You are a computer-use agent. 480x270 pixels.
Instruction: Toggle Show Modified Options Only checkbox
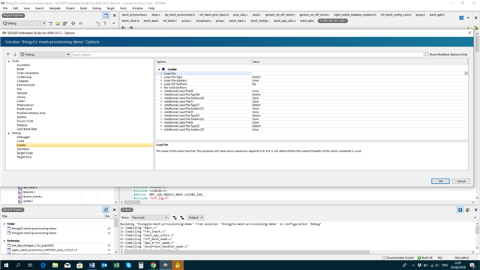pos(427,55)
